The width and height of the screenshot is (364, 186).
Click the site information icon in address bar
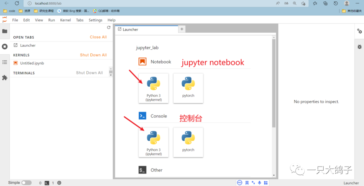pyautogui.click(x=29, y=3)
